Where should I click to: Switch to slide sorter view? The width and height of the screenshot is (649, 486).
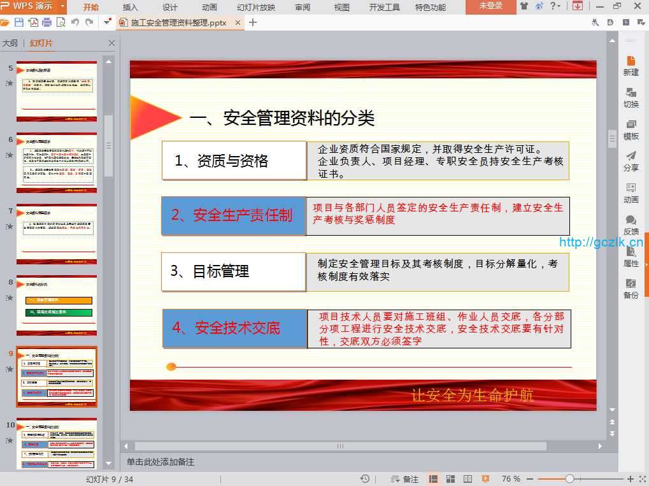pos(450,479)
